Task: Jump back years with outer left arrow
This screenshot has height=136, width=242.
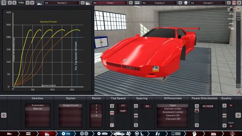Action: (10, 3)
